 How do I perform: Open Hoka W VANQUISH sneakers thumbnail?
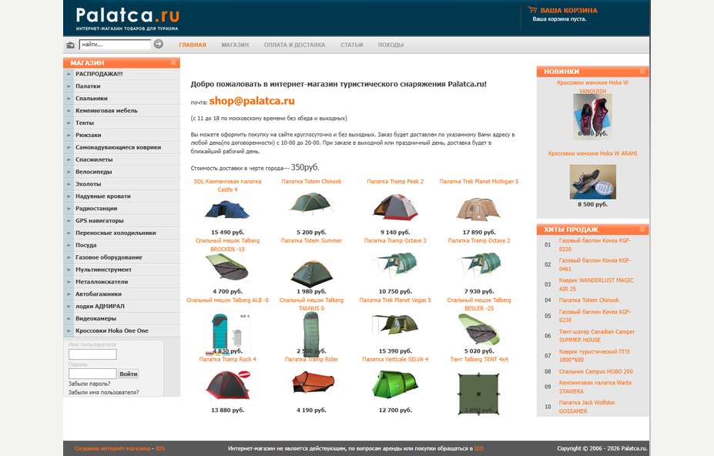coord(592,116)
